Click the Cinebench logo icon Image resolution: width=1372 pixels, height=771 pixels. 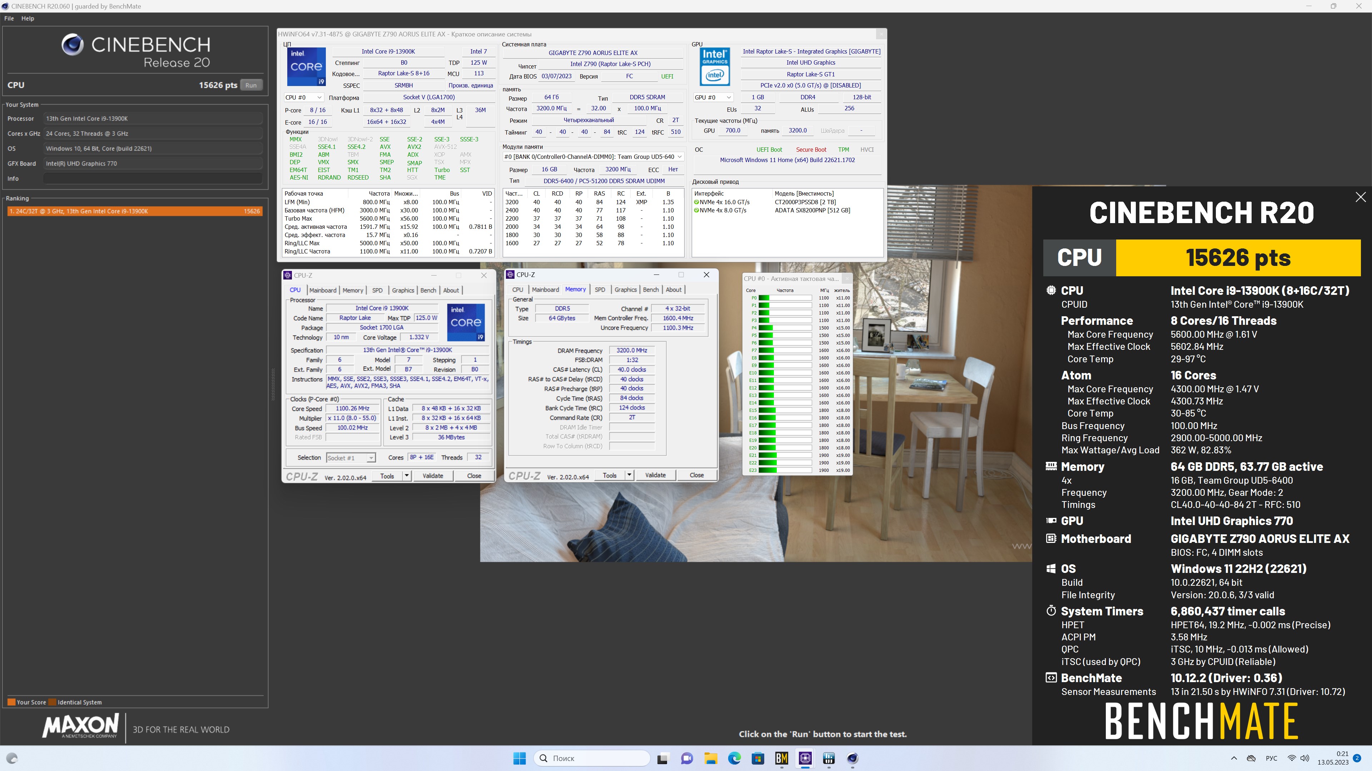point(73,45)
